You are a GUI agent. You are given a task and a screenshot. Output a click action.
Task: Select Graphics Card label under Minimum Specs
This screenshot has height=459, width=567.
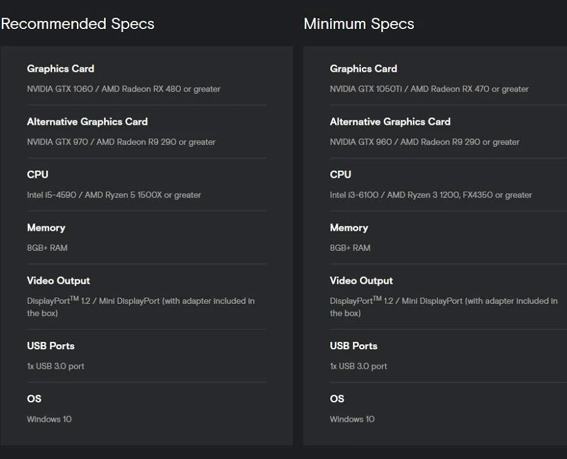coord(364,69)
